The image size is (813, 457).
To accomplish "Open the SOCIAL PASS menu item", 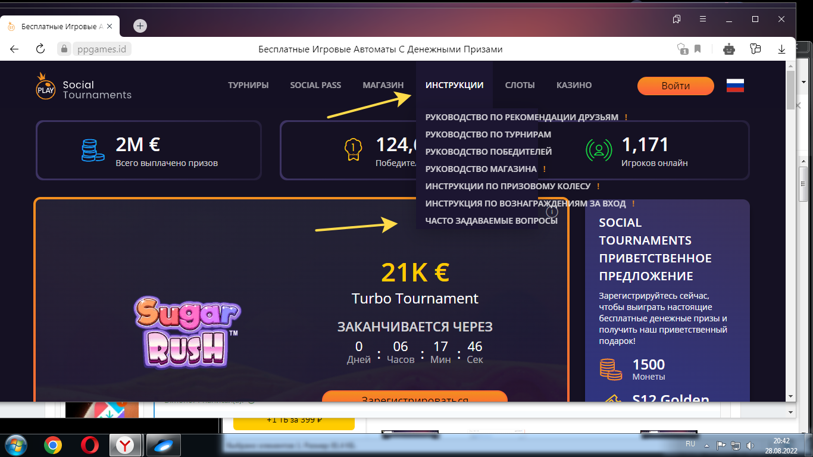I will click(315, 85).
